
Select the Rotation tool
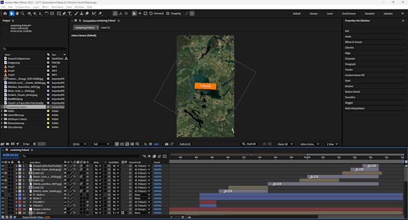[46, 14]
